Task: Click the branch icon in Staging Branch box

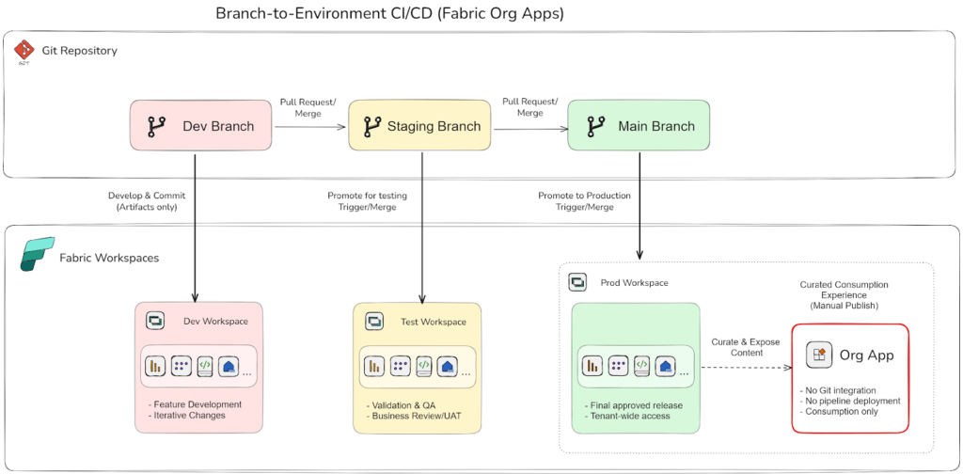Action: tap(372, 126)
